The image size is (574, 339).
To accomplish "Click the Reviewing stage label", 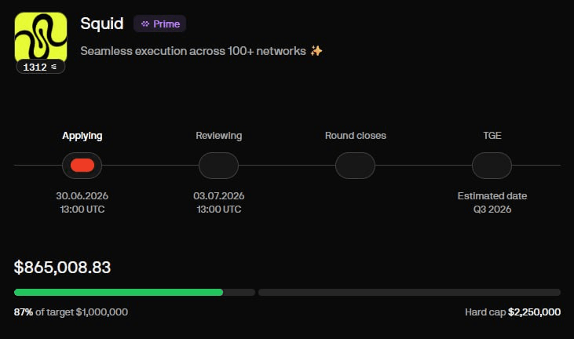I will [218, 136].
